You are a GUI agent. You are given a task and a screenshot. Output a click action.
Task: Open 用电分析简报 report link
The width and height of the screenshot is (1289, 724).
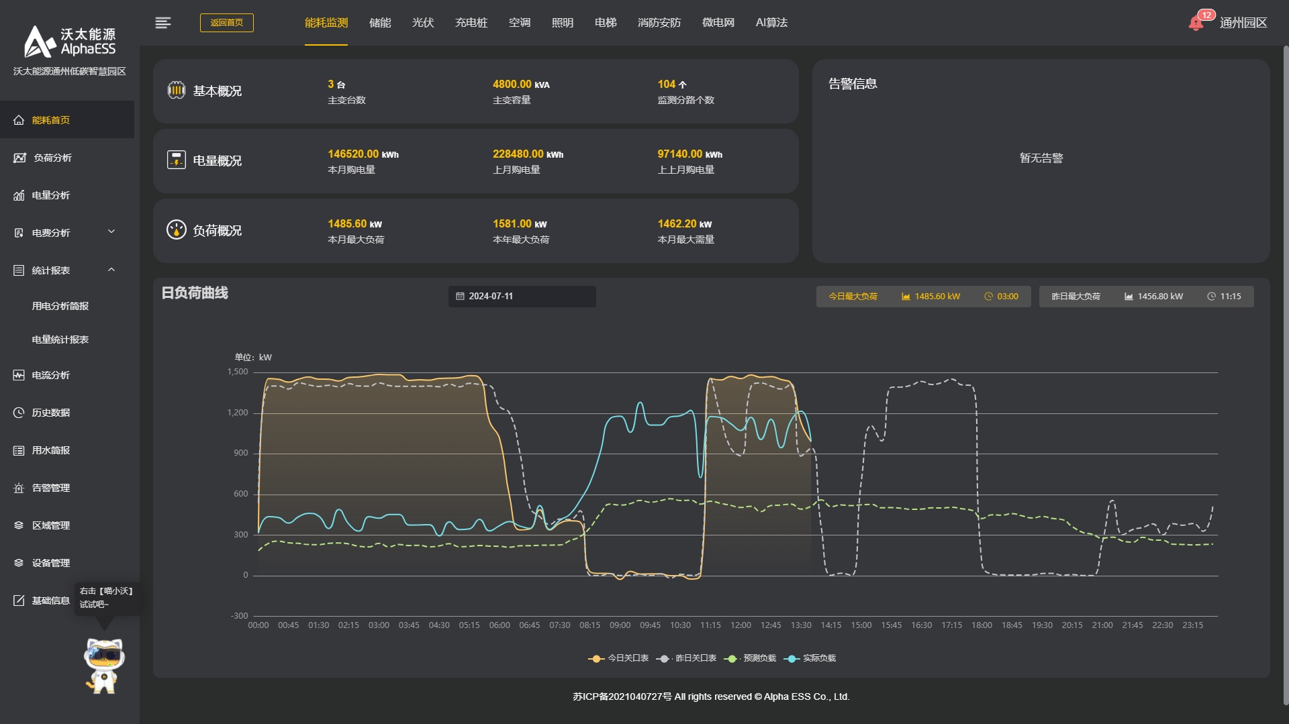pyautogui.click(x=60, y=306)
